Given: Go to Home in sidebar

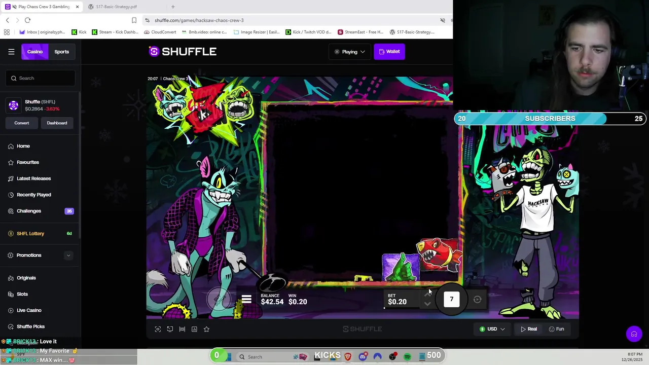Looking at the screenshot, I should [x=23, y=146].
